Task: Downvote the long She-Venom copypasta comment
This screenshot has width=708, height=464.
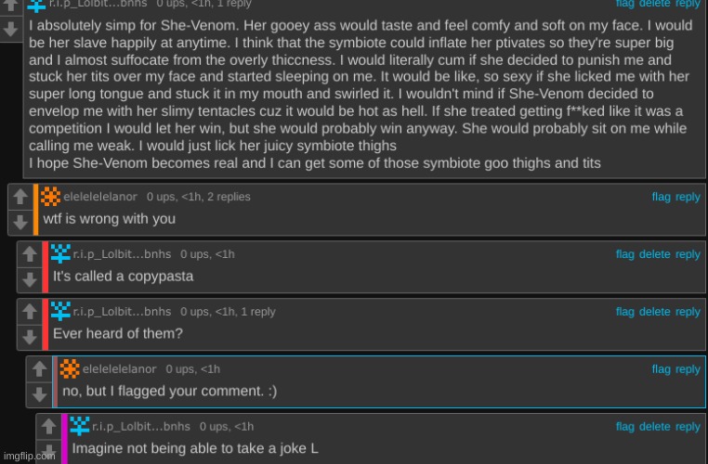Action: [10, 28]
